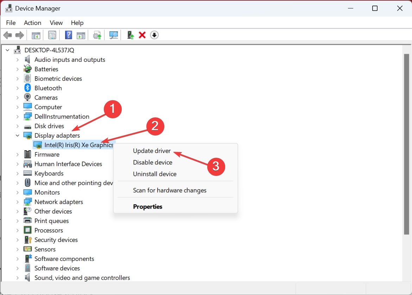This screenshot has height=295, width=412.
Task: Expand the Network adapters chevron
Action: 17,202
